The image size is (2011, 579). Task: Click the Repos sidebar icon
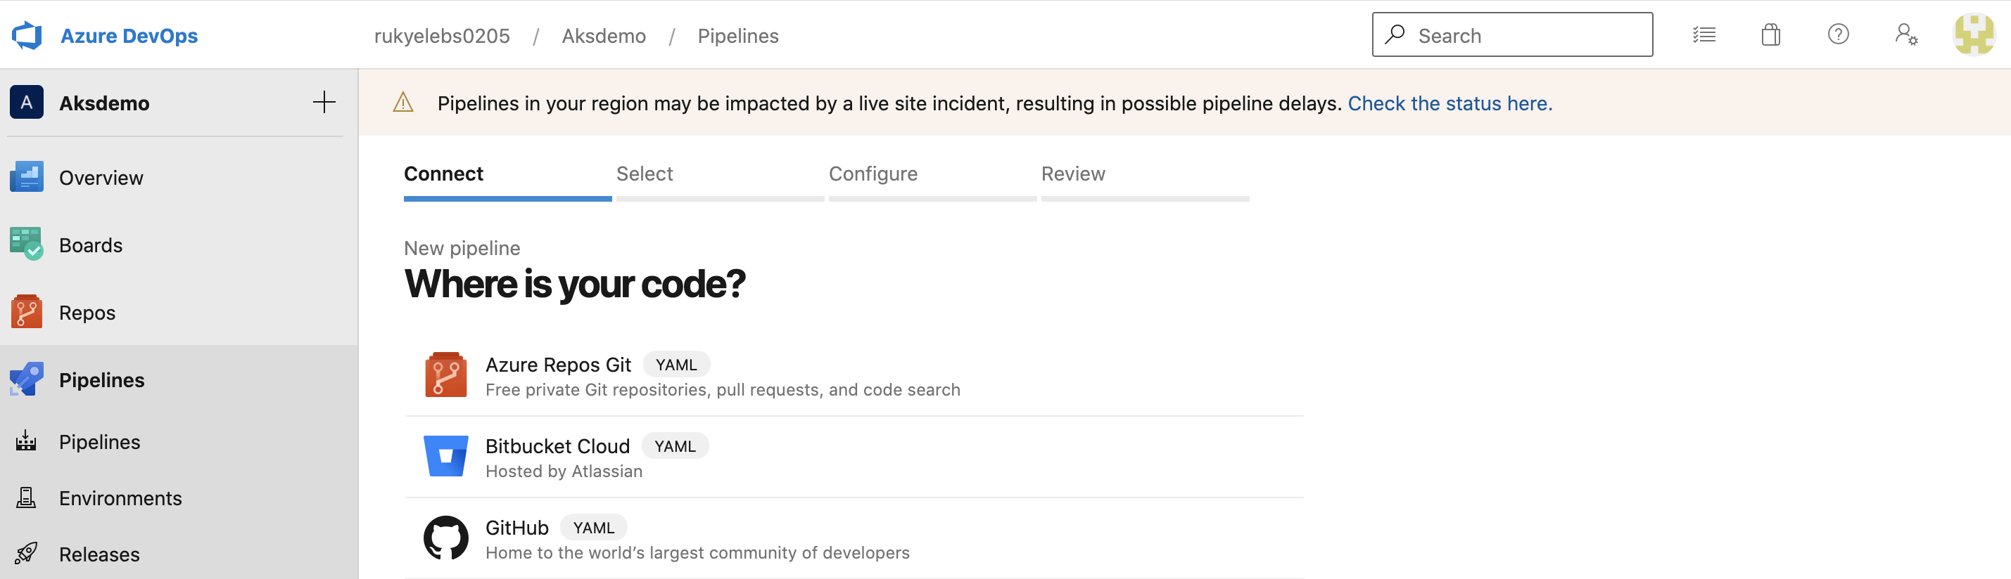(x=27, y=311)
